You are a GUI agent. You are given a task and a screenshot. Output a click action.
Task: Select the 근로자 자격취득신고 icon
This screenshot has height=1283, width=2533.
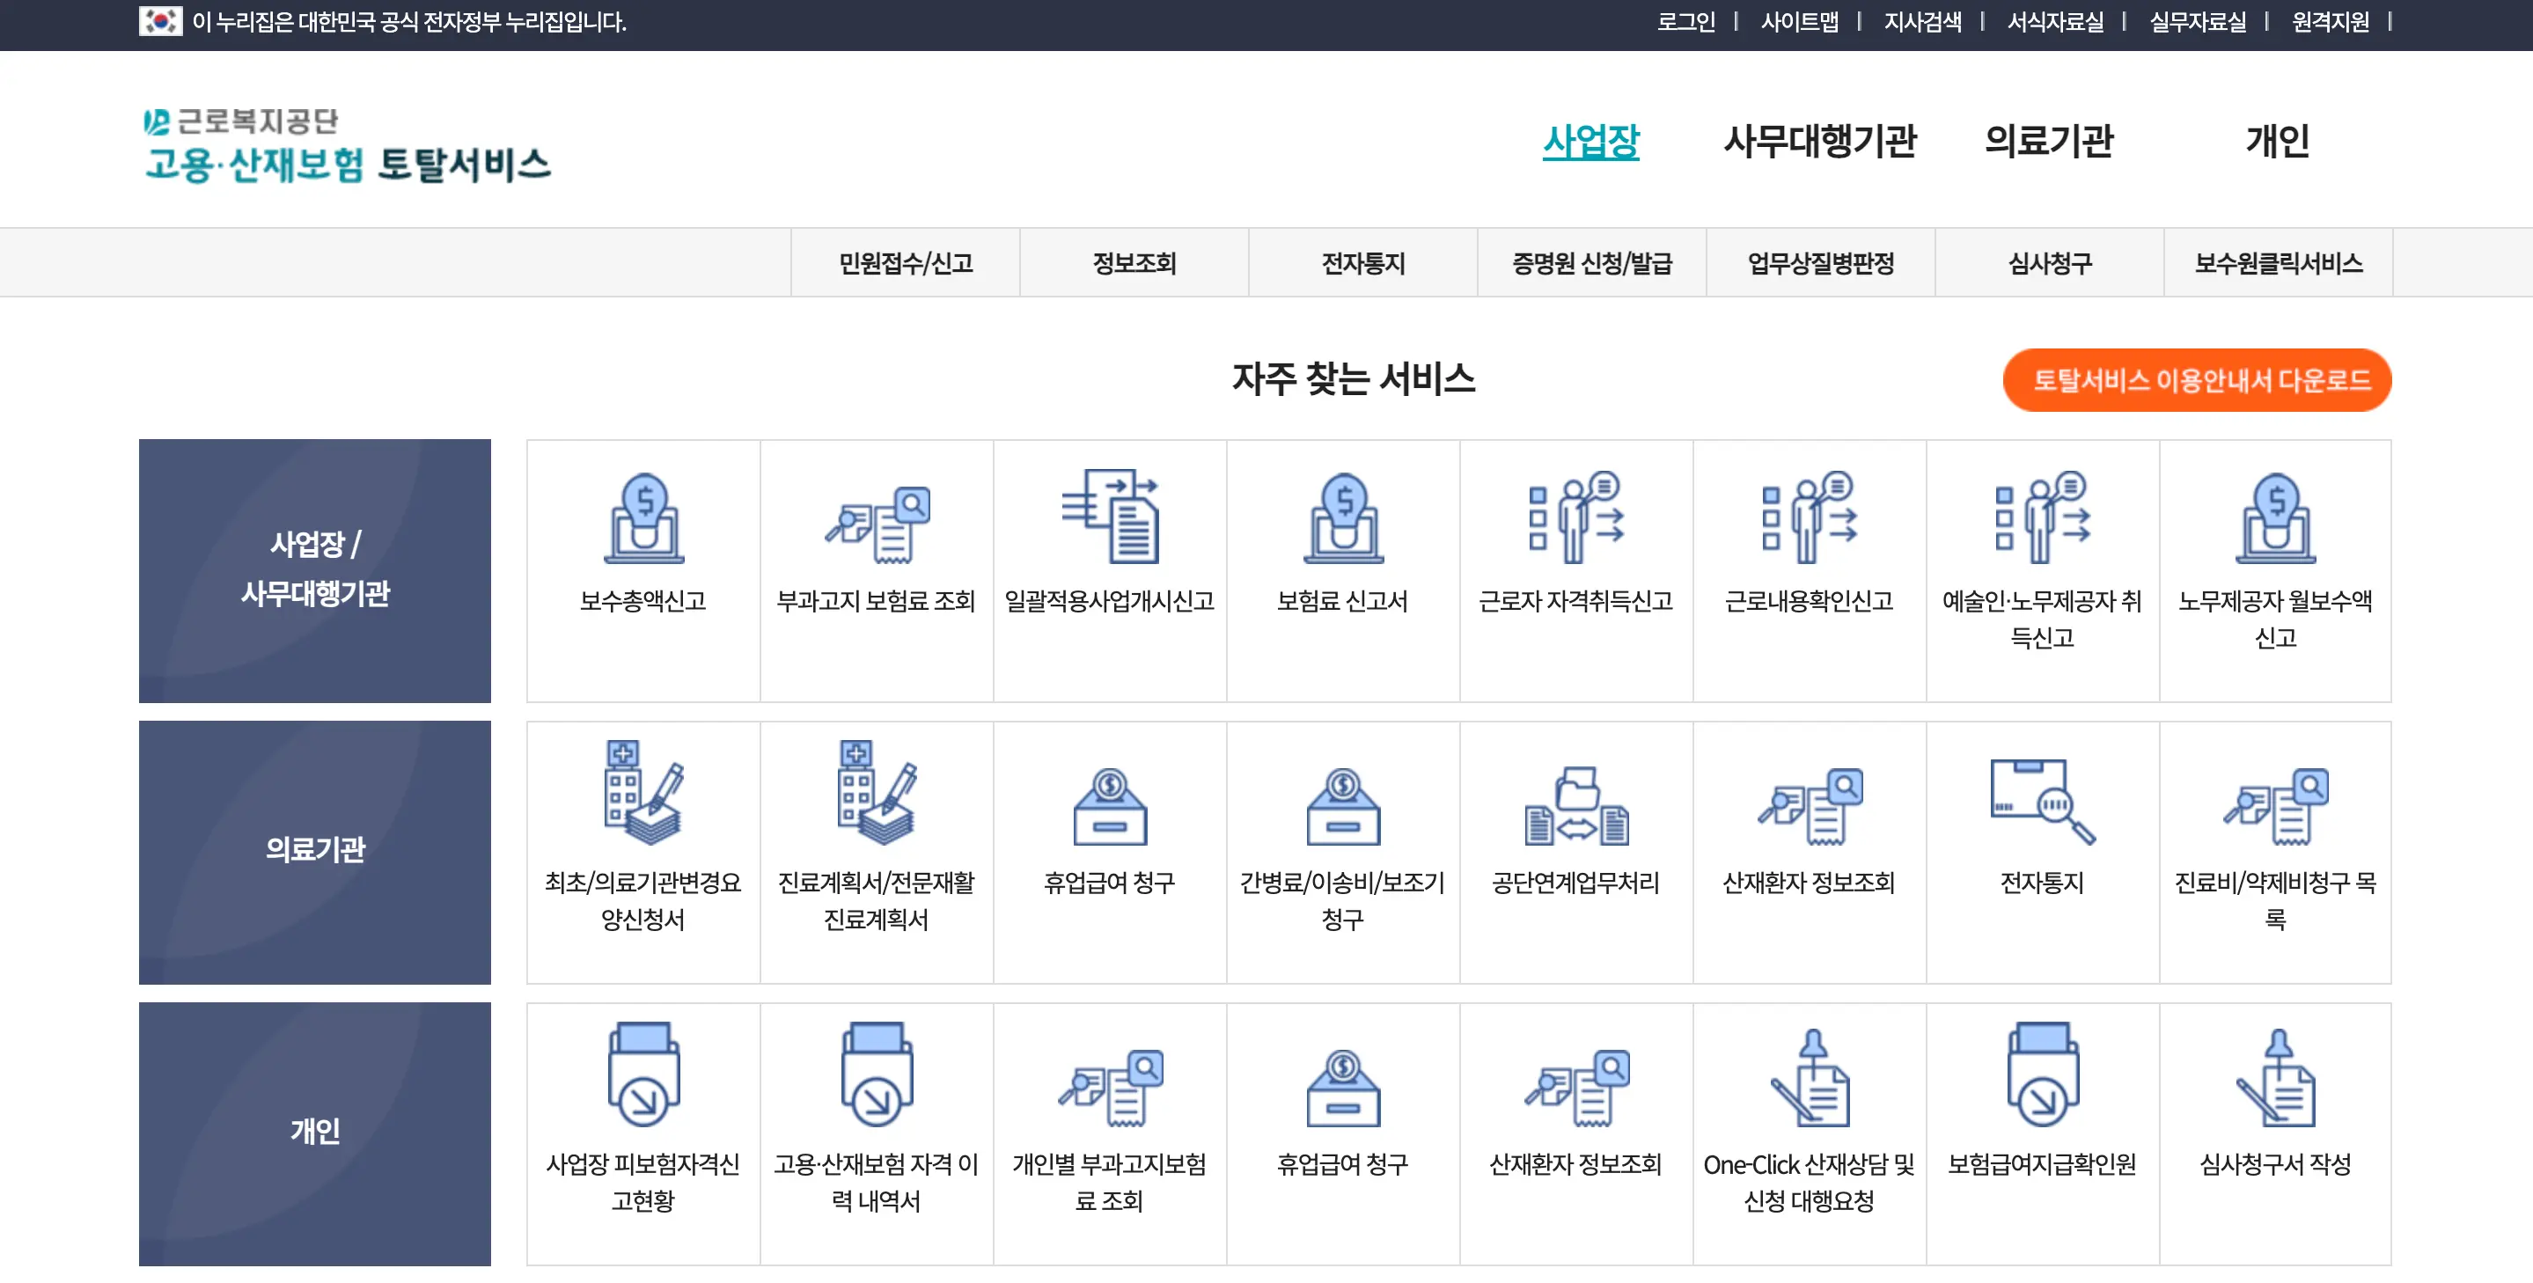1575,517
